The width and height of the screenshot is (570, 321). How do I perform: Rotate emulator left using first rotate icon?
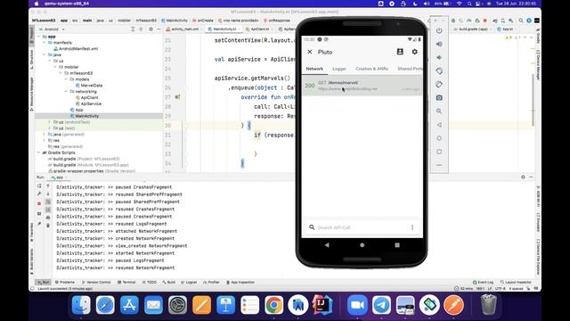[x=439, y=71]
